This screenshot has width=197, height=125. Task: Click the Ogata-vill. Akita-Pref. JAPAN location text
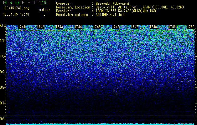pyautogui.click(x=140, y=7)
